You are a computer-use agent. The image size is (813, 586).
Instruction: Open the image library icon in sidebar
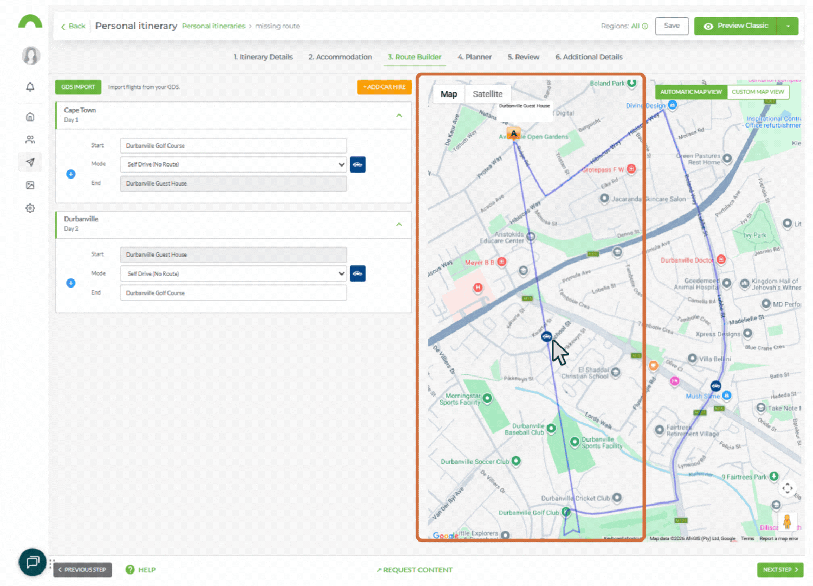[x=30, y=185]
